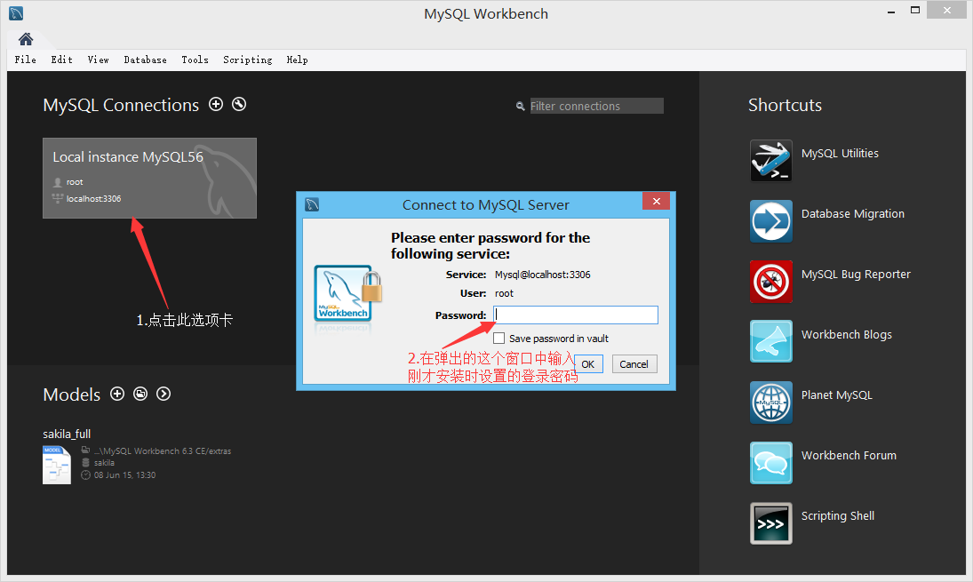
Task: Open the Edit menu
Action: pos(61,60)
